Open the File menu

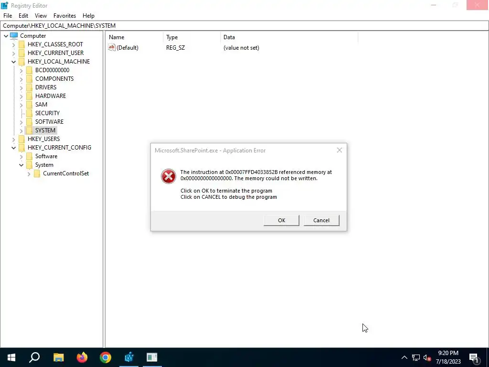pos(8,16)
